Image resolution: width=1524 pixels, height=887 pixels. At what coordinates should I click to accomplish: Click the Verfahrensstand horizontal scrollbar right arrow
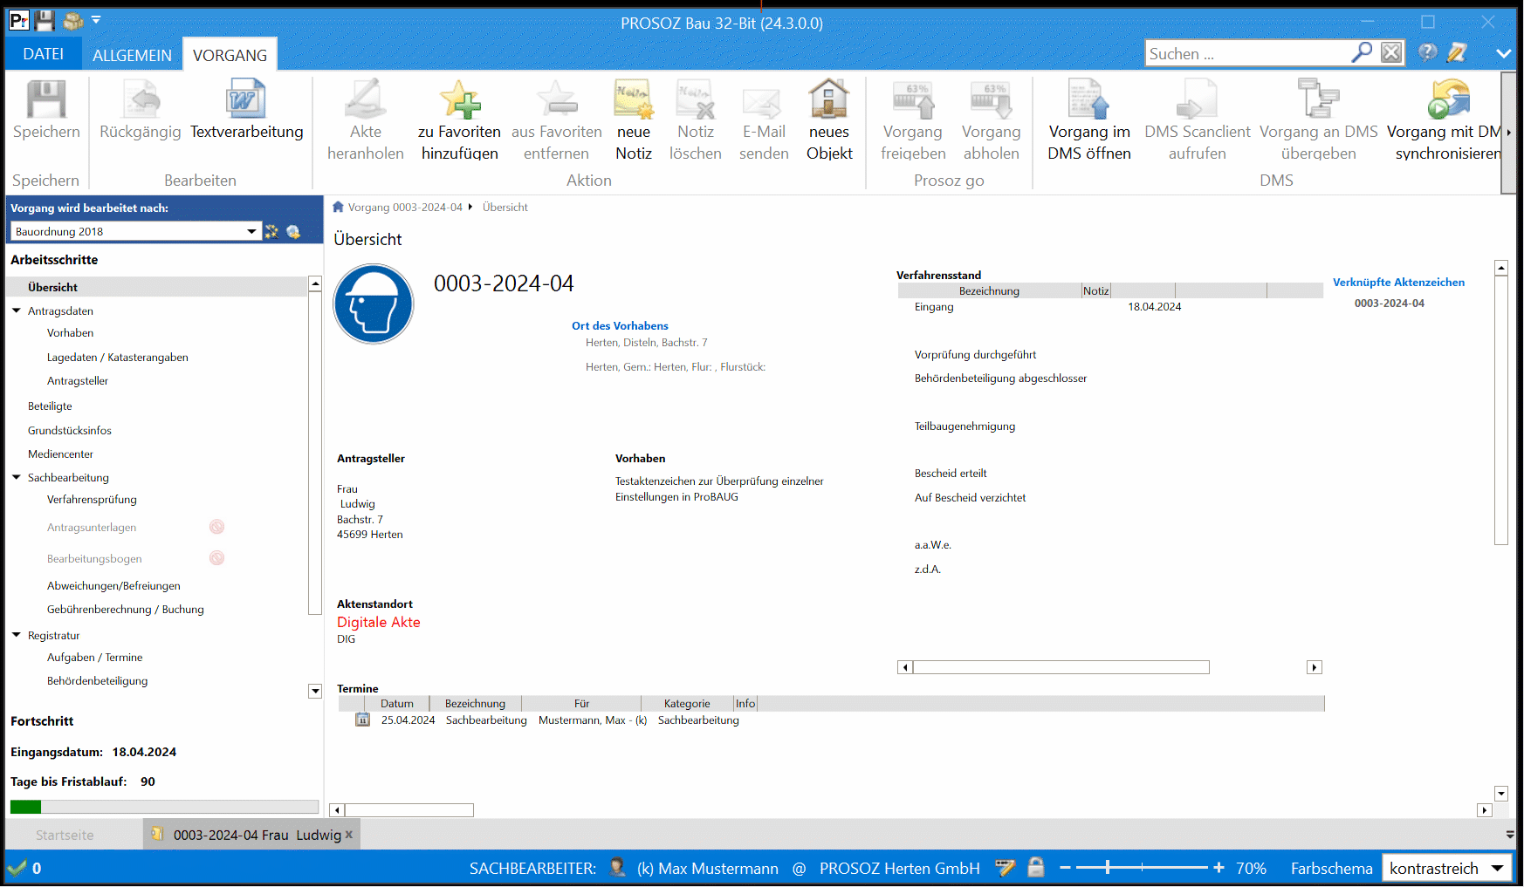1315,667
